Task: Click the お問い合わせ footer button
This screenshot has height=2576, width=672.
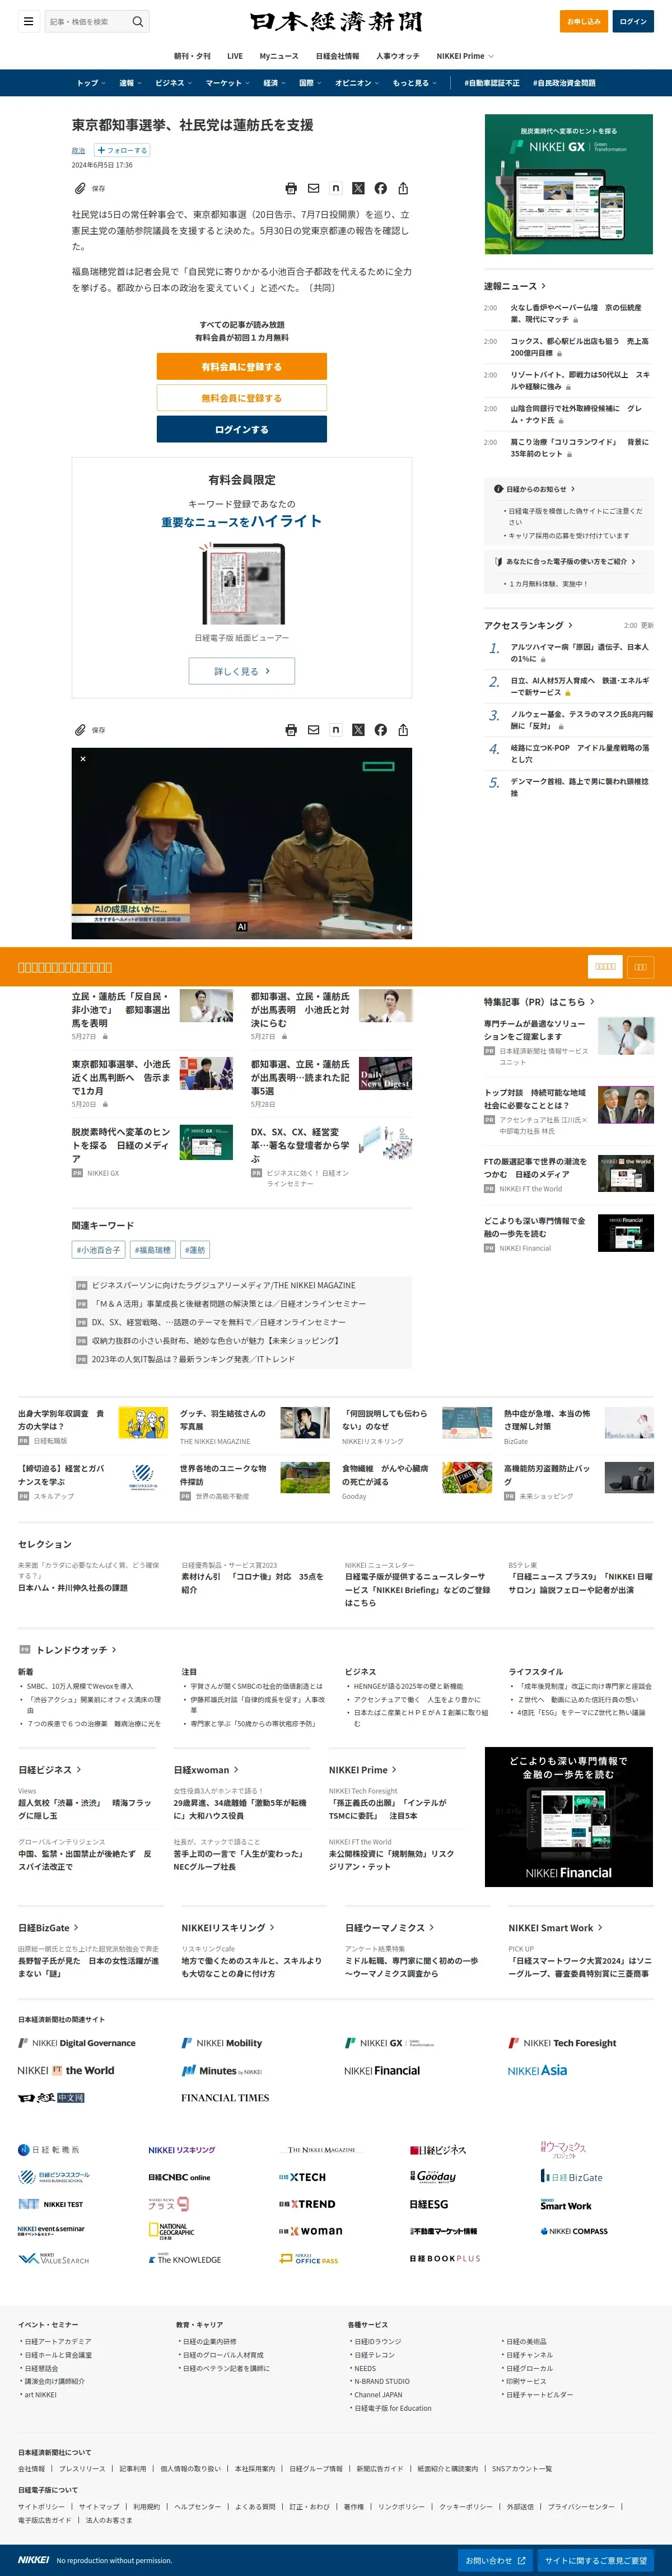Action: pos(495,2560)
